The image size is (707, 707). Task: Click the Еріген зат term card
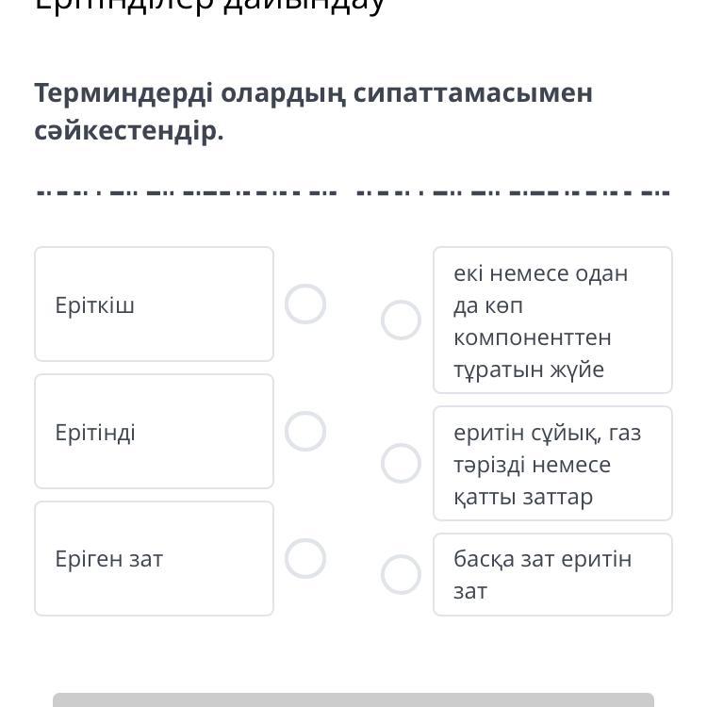point(154,558)
